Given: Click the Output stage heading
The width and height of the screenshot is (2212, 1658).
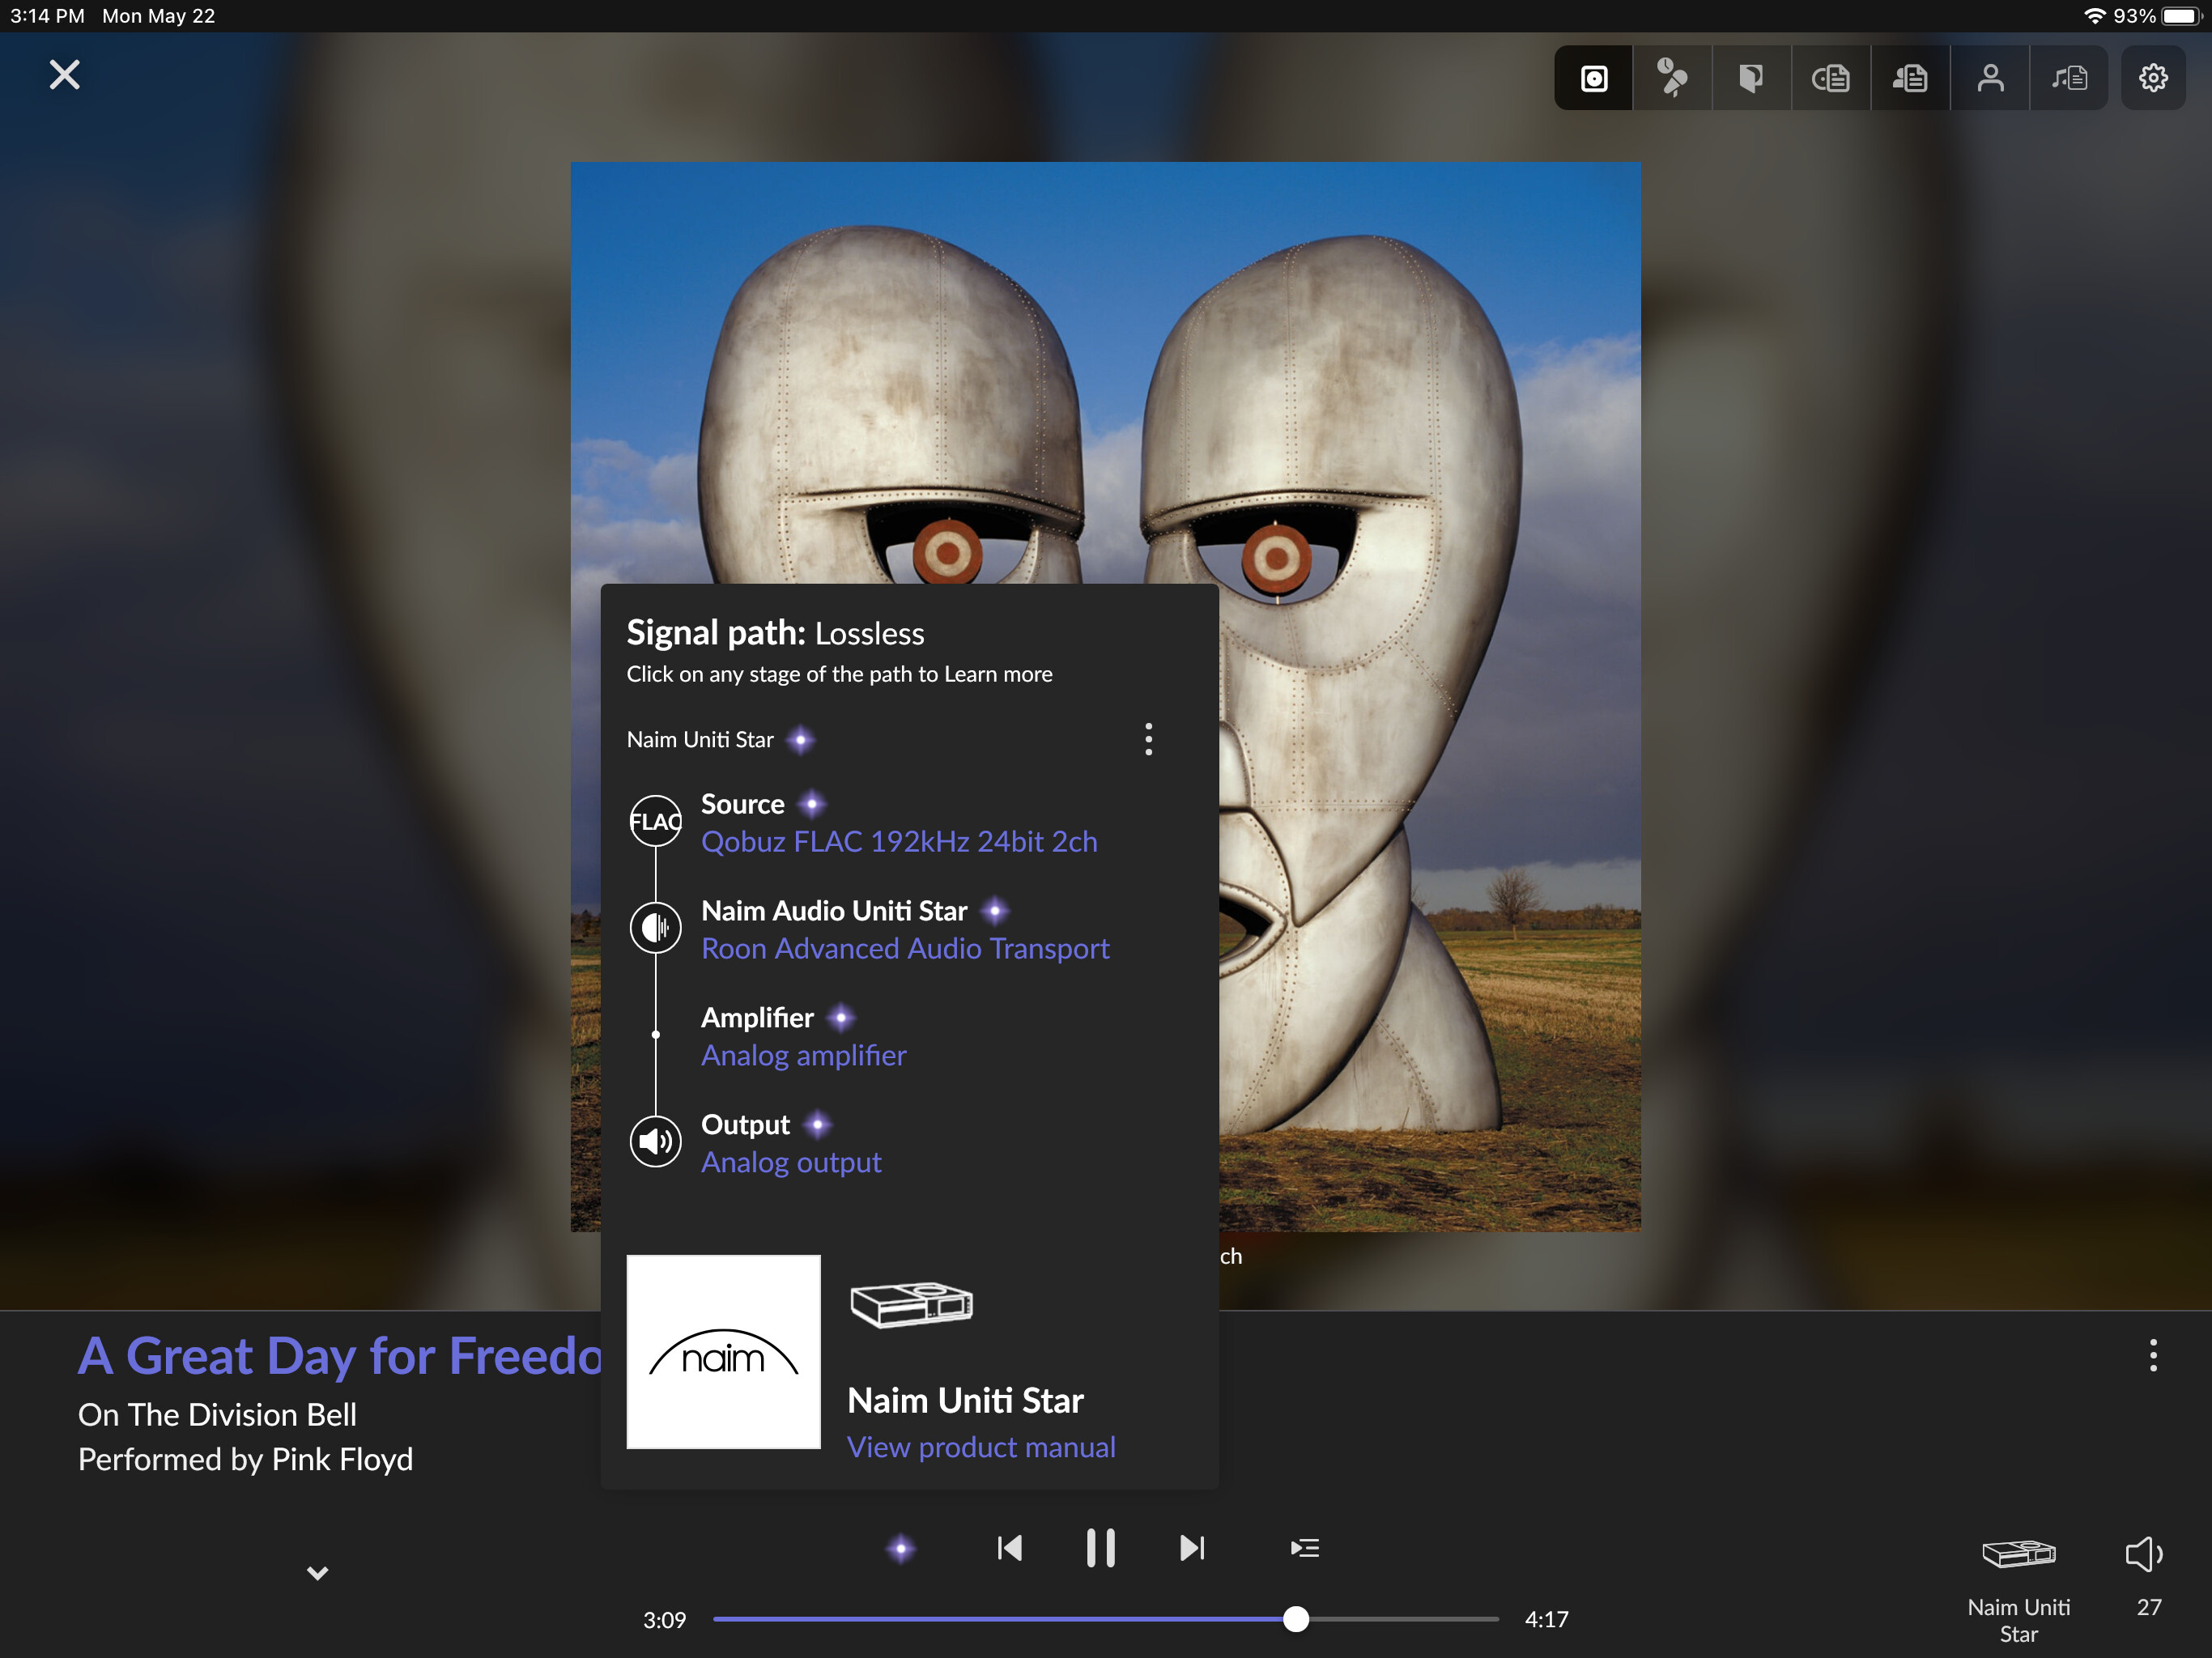Looking at the screenshot, I should [745, 1125].
